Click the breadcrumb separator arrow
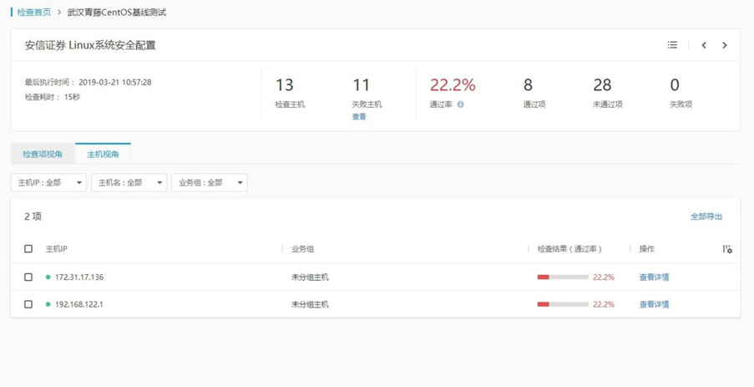Viewport: 754px width, 387px height. click(x=59, y=13)
